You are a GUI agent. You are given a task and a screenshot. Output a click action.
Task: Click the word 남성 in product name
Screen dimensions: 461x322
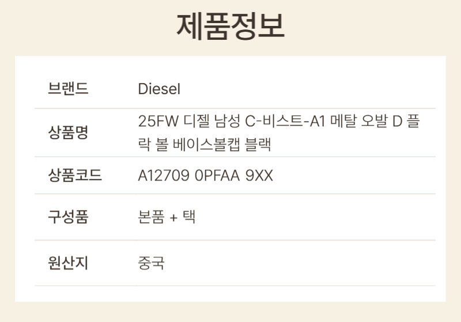pos(226,122)
